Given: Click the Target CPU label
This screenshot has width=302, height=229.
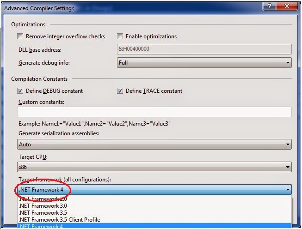Looking at the screenshot, I should (33, 157).
